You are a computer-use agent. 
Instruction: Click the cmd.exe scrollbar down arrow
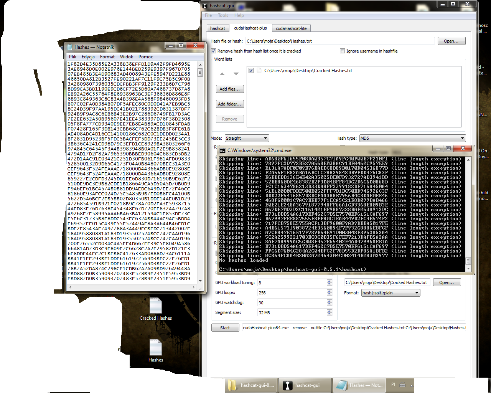click(x=468, y=269)
